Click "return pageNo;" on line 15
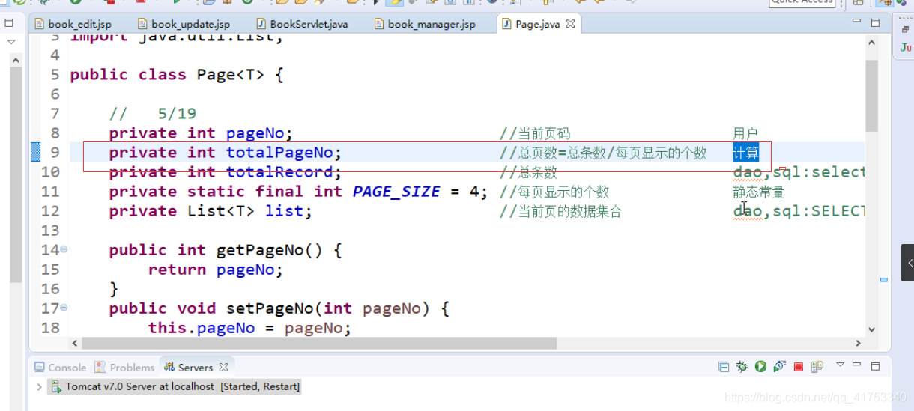 pyautogui.click(x=217, y=270)
